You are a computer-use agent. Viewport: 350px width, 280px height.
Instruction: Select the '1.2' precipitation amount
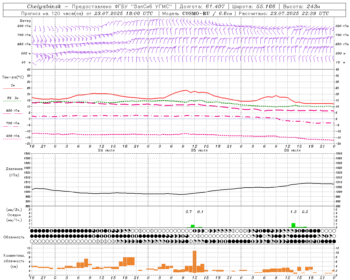[293, 212]
